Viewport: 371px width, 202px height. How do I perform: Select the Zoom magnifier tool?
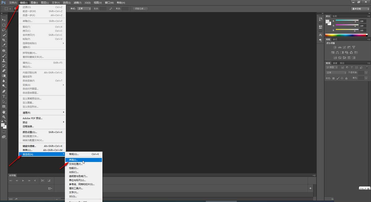4,117
